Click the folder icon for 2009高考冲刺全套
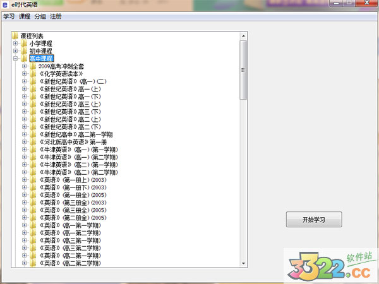This screenshot has width=379, height=284. pos(33,66)
